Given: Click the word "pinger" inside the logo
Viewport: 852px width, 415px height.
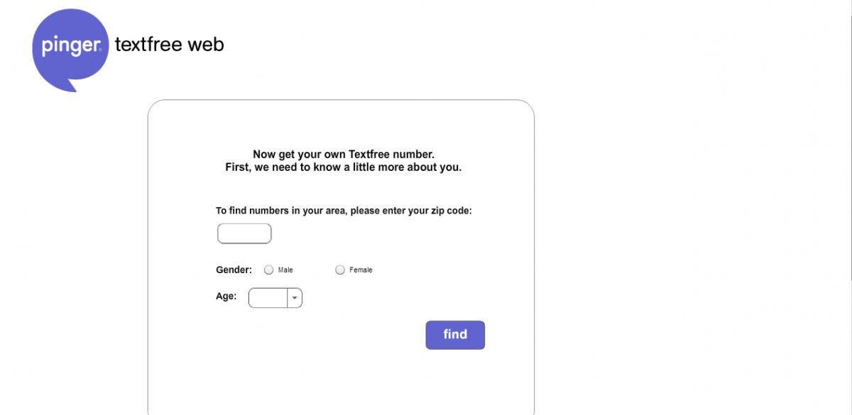Looking at the screenshot, I should pos(71,46).
